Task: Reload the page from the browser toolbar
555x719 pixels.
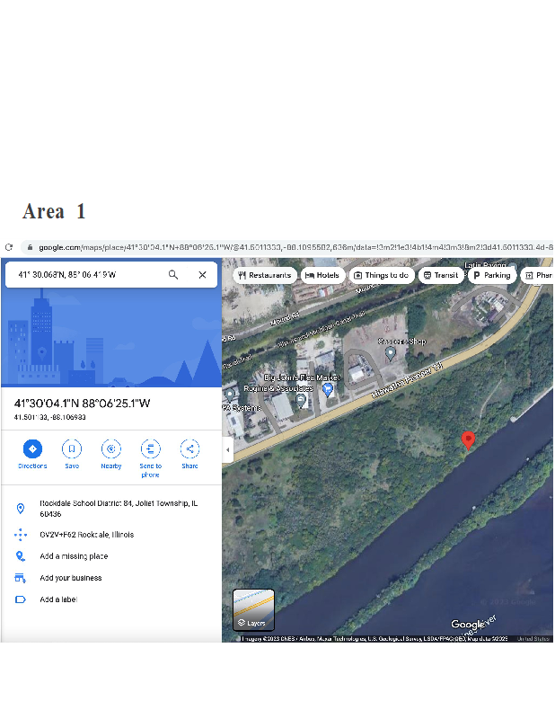Action: (x=9, y=247)
